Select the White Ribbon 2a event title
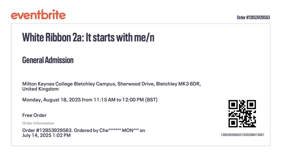This screenshot has width=283, height=153. [x=88, y=37]
